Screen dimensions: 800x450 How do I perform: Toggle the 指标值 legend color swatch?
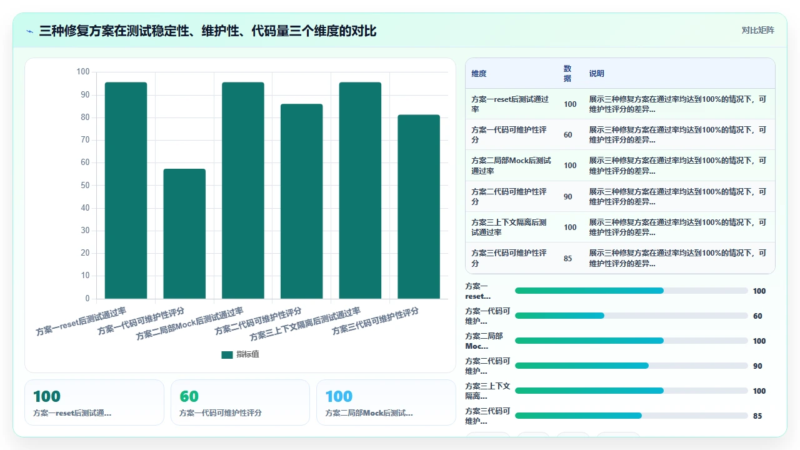(x=227, y=354)
